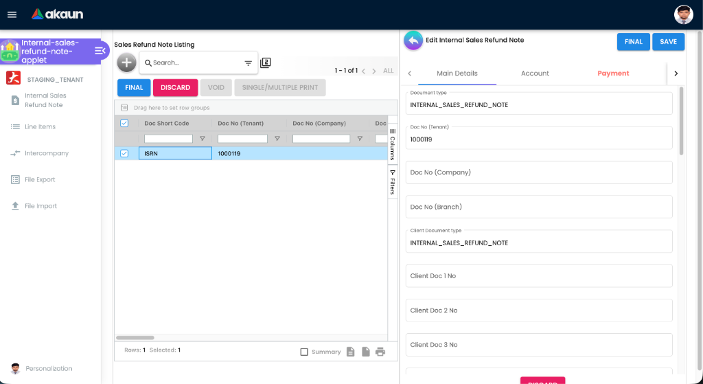Image resolution: width=703 pixels, height=384 pixels.
Task: Go to next listing page
Action: [x=374, y=71]
